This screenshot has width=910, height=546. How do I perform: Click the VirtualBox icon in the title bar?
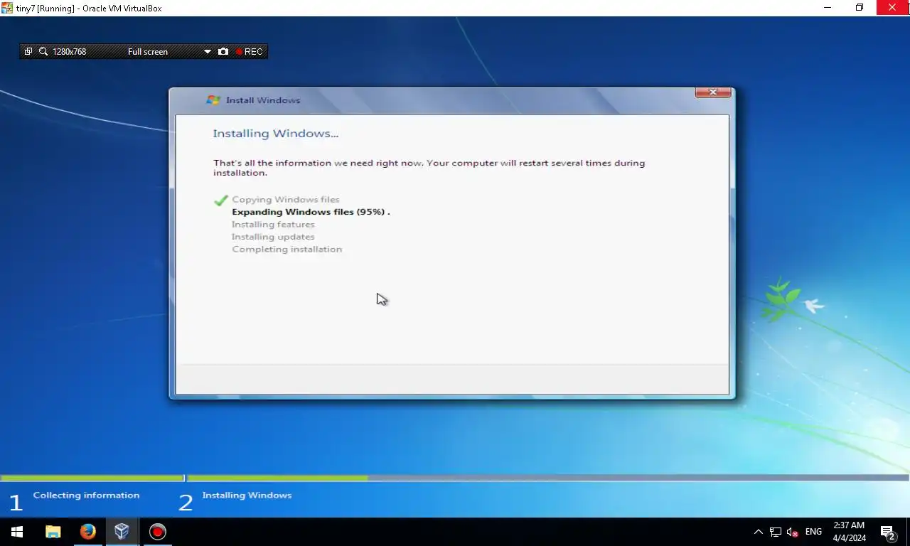click(7, 8)
